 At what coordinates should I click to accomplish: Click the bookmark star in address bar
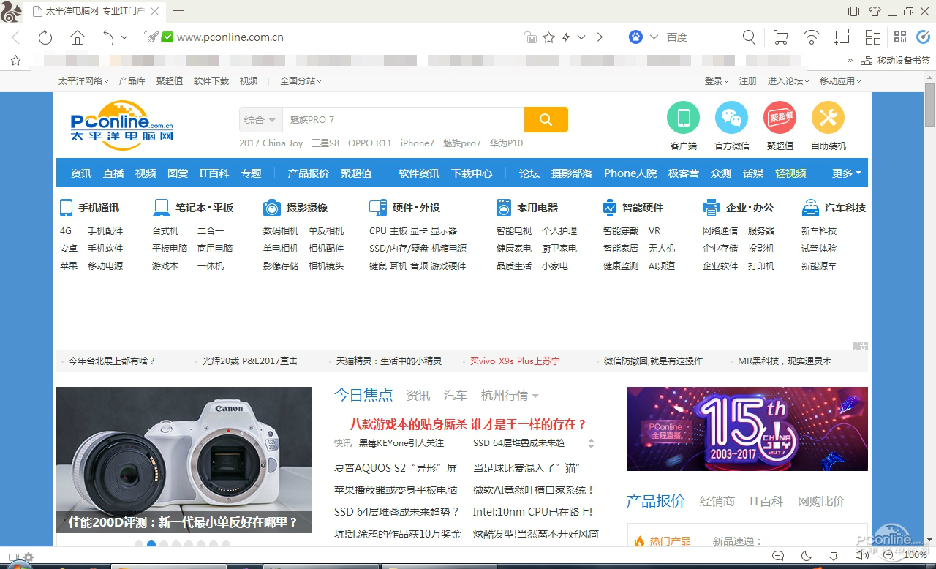[548, 37]
